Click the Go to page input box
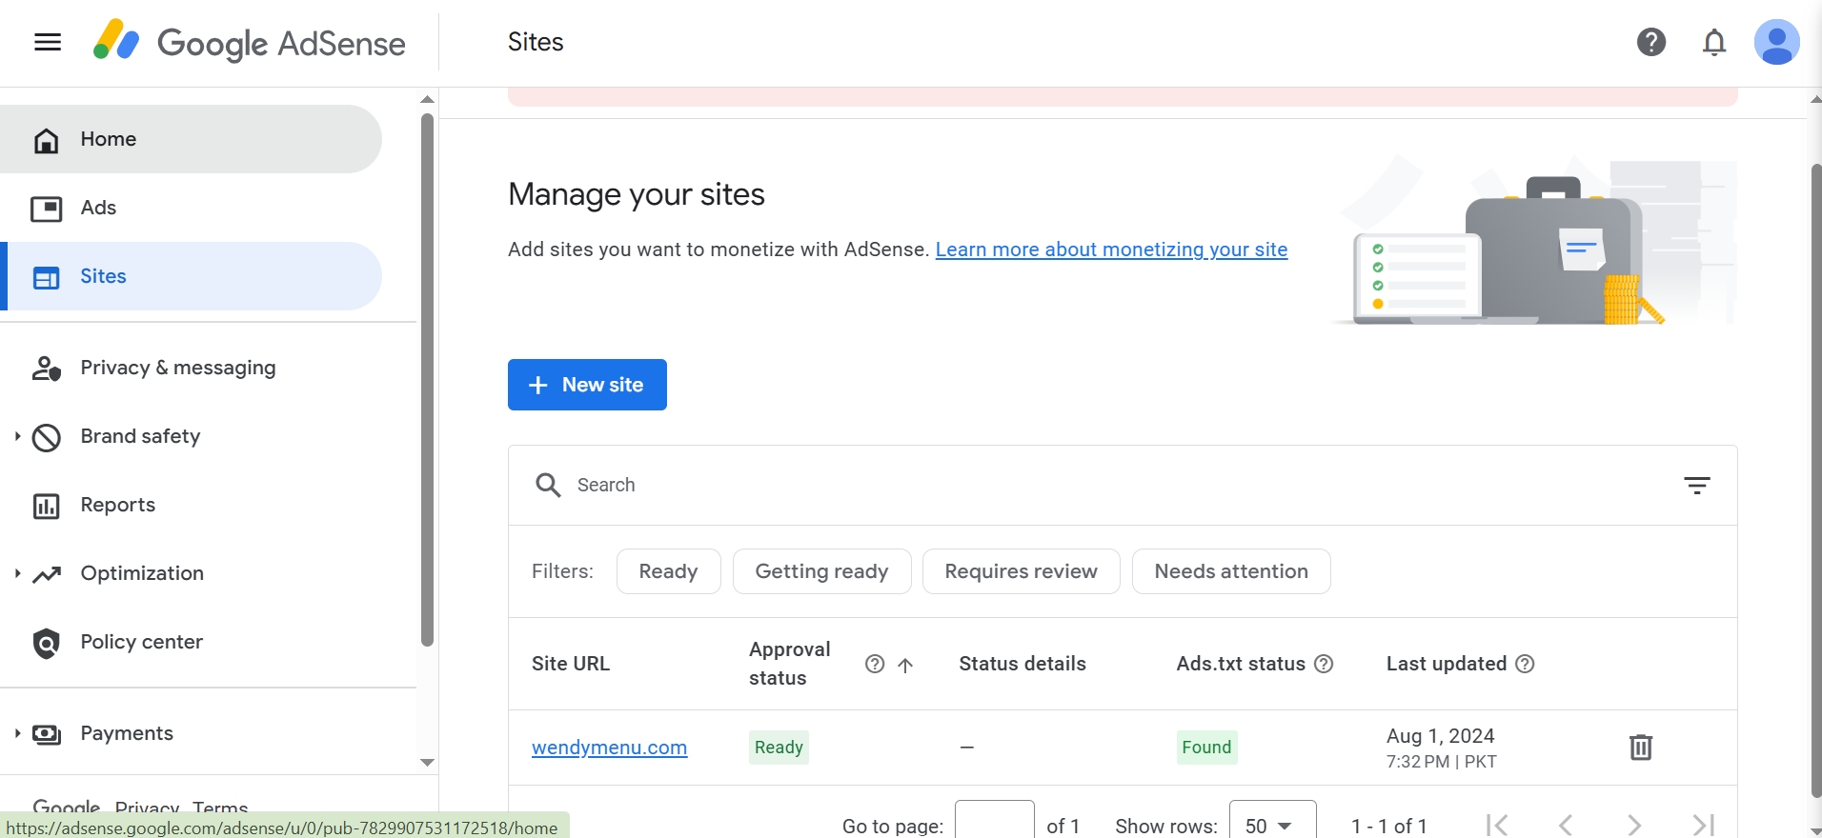Image resolution: width=1822 pixels, height=838 pixels. coord(994,821)
